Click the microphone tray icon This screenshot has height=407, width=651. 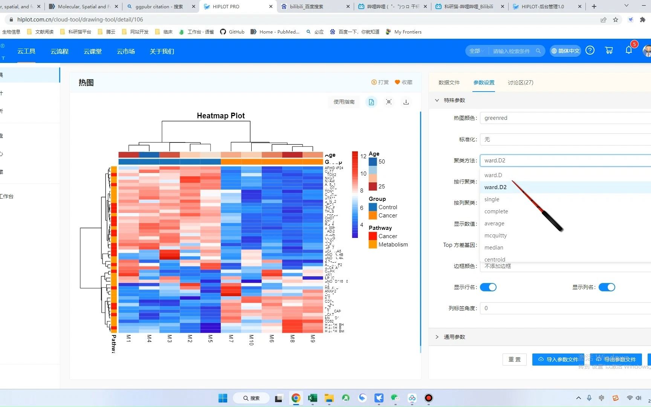pos(589,398)
